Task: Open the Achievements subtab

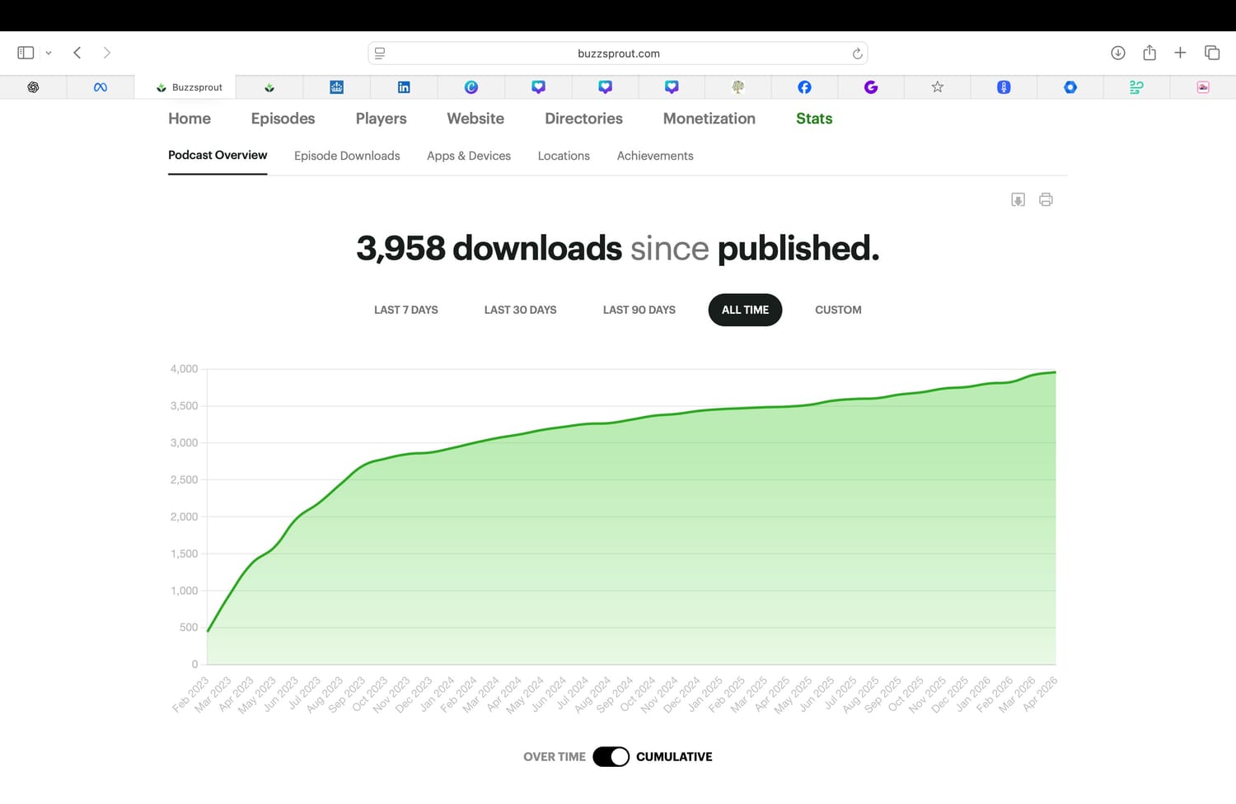Action: [655, 156]
